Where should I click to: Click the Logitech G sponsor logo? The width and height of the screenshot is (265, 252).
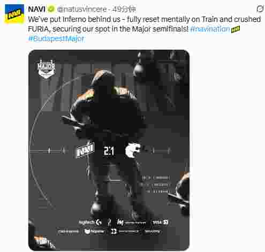(90, 222)
